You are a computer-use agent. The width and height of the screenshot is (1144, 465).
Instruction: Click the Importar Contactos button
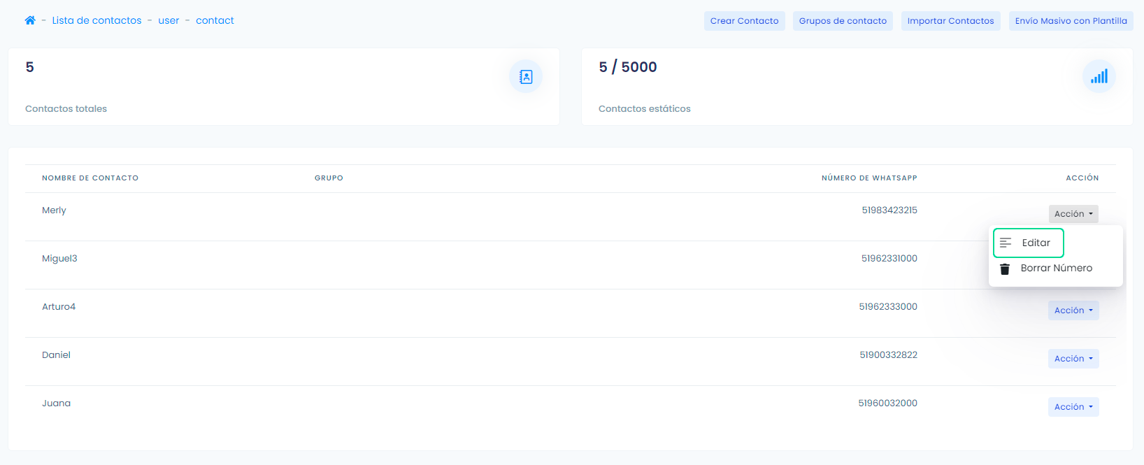(x=950, y=21)
